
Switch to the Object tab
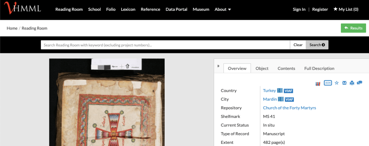click(262, 68)
